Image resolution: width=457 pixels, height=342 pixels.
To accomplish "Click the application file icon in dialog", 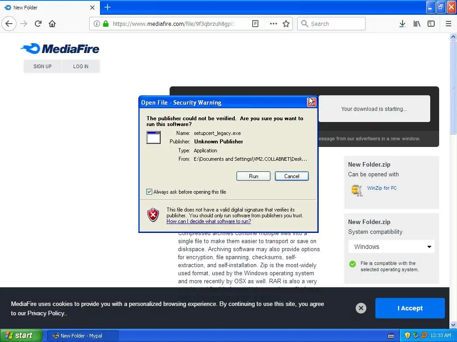I will 154,137.
